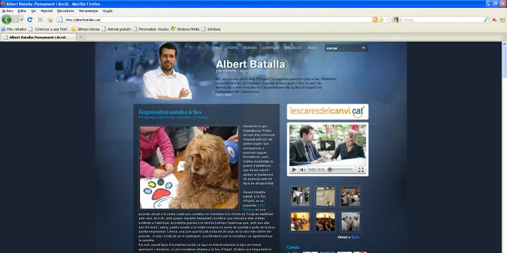Screen dimensions: 507x253
Task: Click Albert Batalla's portrait photo in header
Action: [168, 71]
